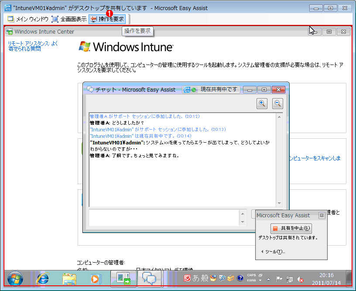The height and width of the screenshot is (291, 356).
Task: Open the language bar options dropdown arrow
Action: (x=260, y=281)
